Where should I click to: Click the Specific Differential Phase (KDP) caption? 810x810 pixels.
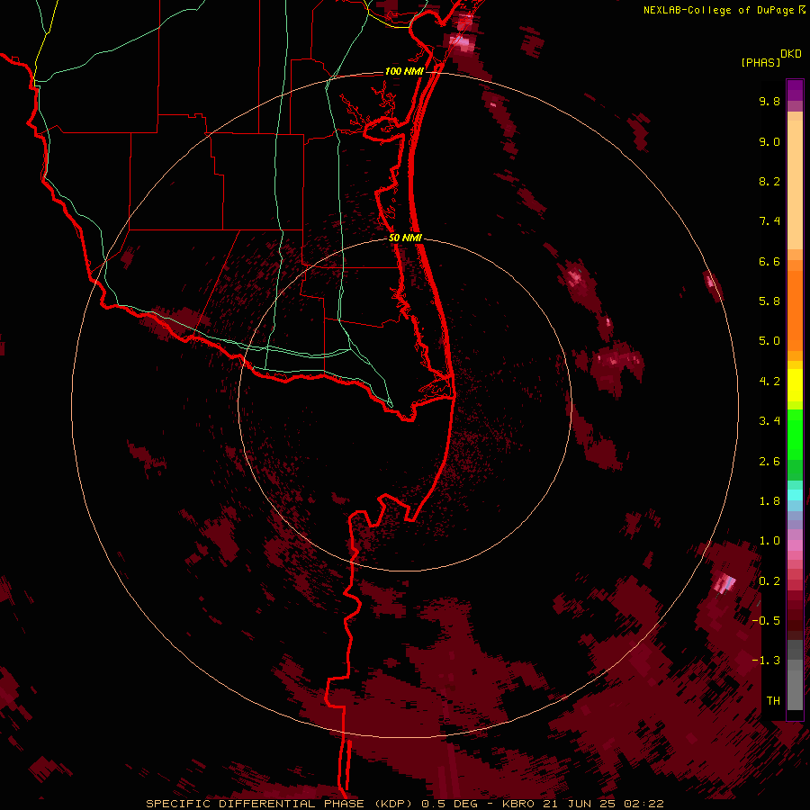click(x=278, y=804)
